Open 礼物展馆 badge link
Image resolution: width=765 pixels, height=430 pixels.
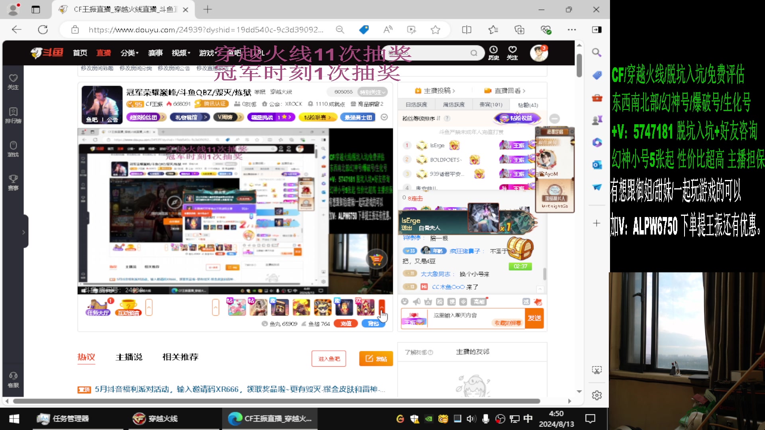190,117
